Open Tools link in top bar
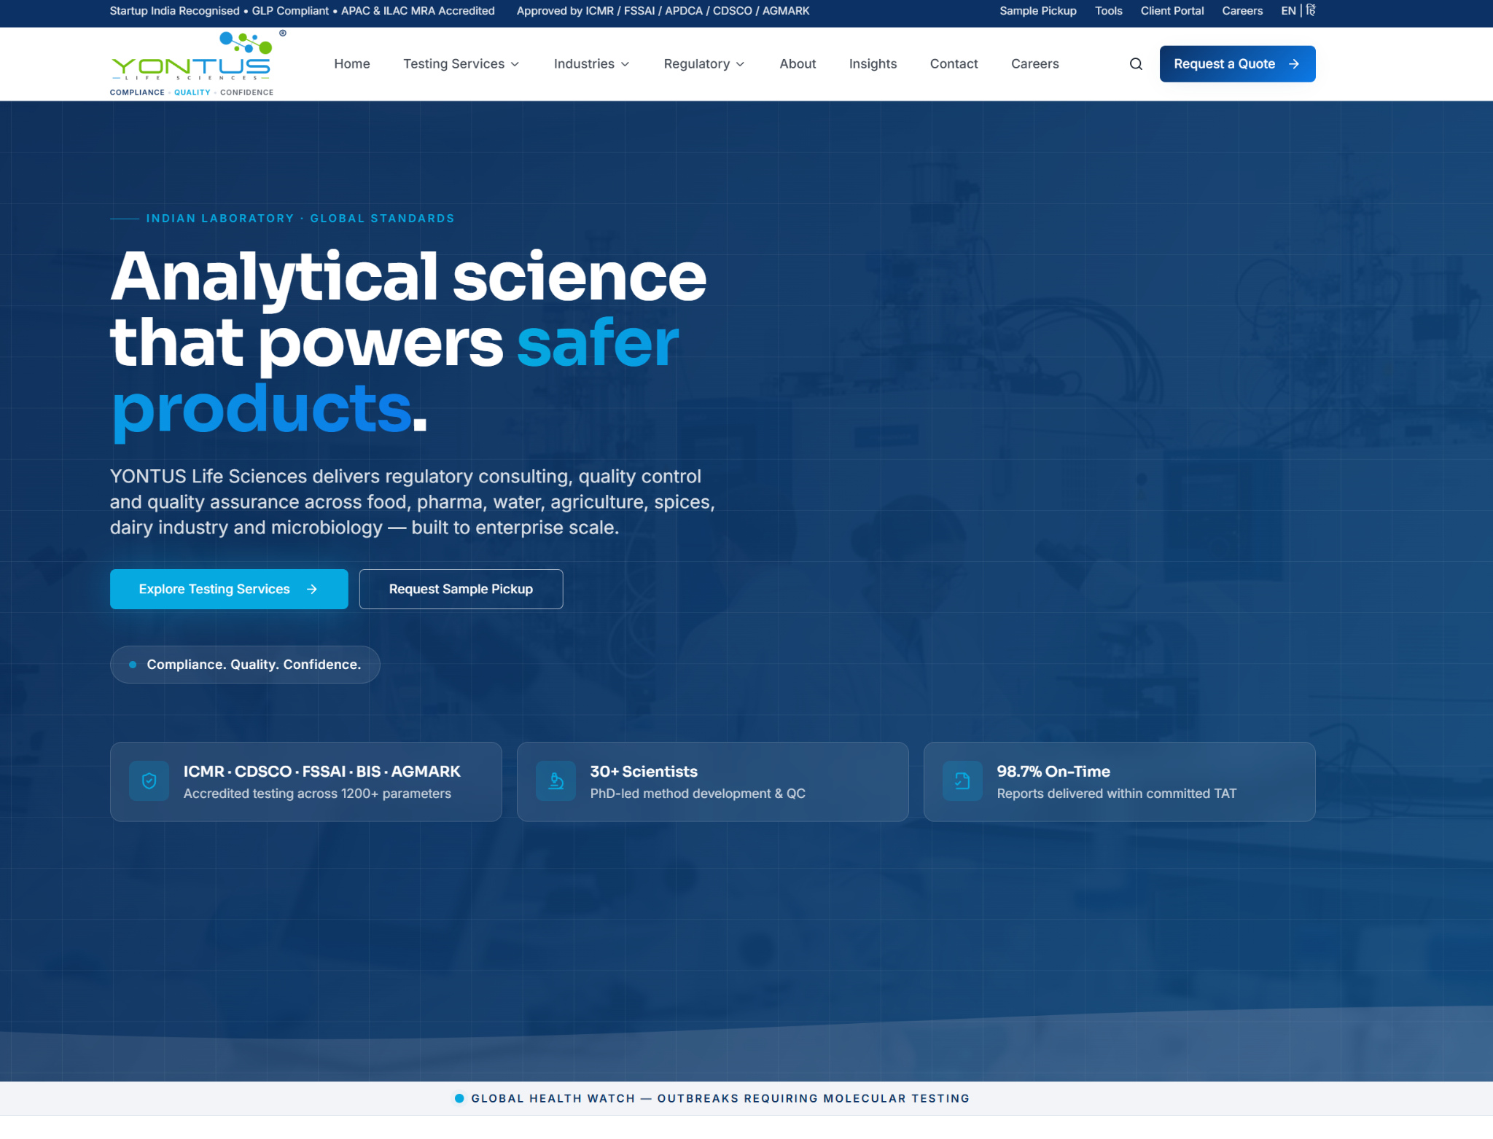The width and height of the screenshot is (1493, 1139). pos(1108,11)
